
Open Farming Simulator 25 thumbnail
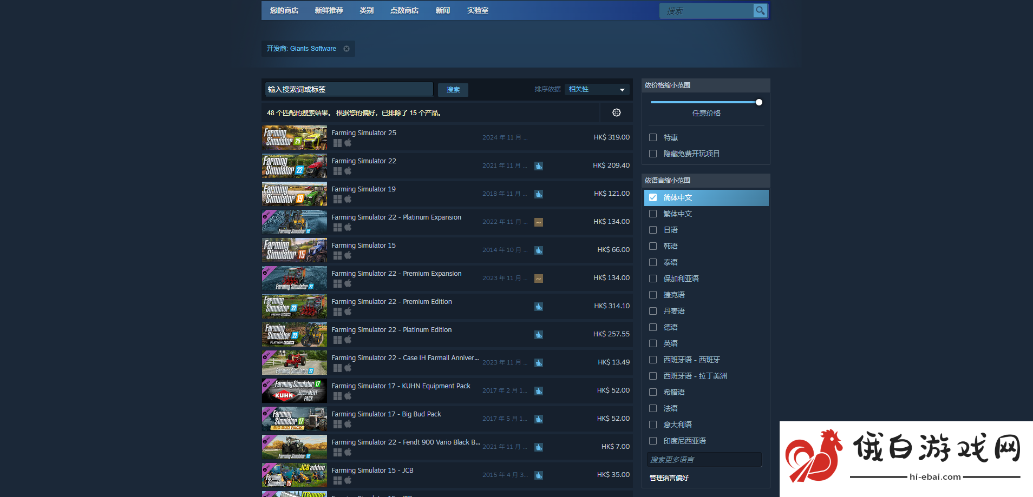pyautogui.click(x=295, y=138)
